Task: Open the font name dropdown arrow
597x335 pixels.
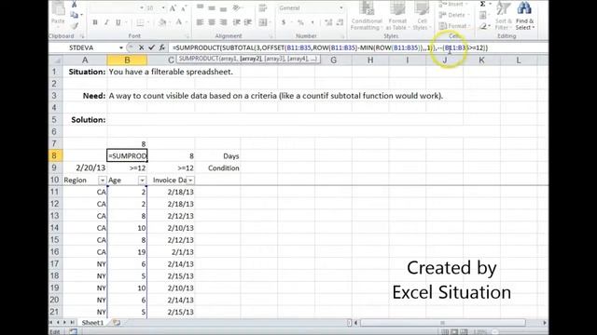Action: coord(142,8)
